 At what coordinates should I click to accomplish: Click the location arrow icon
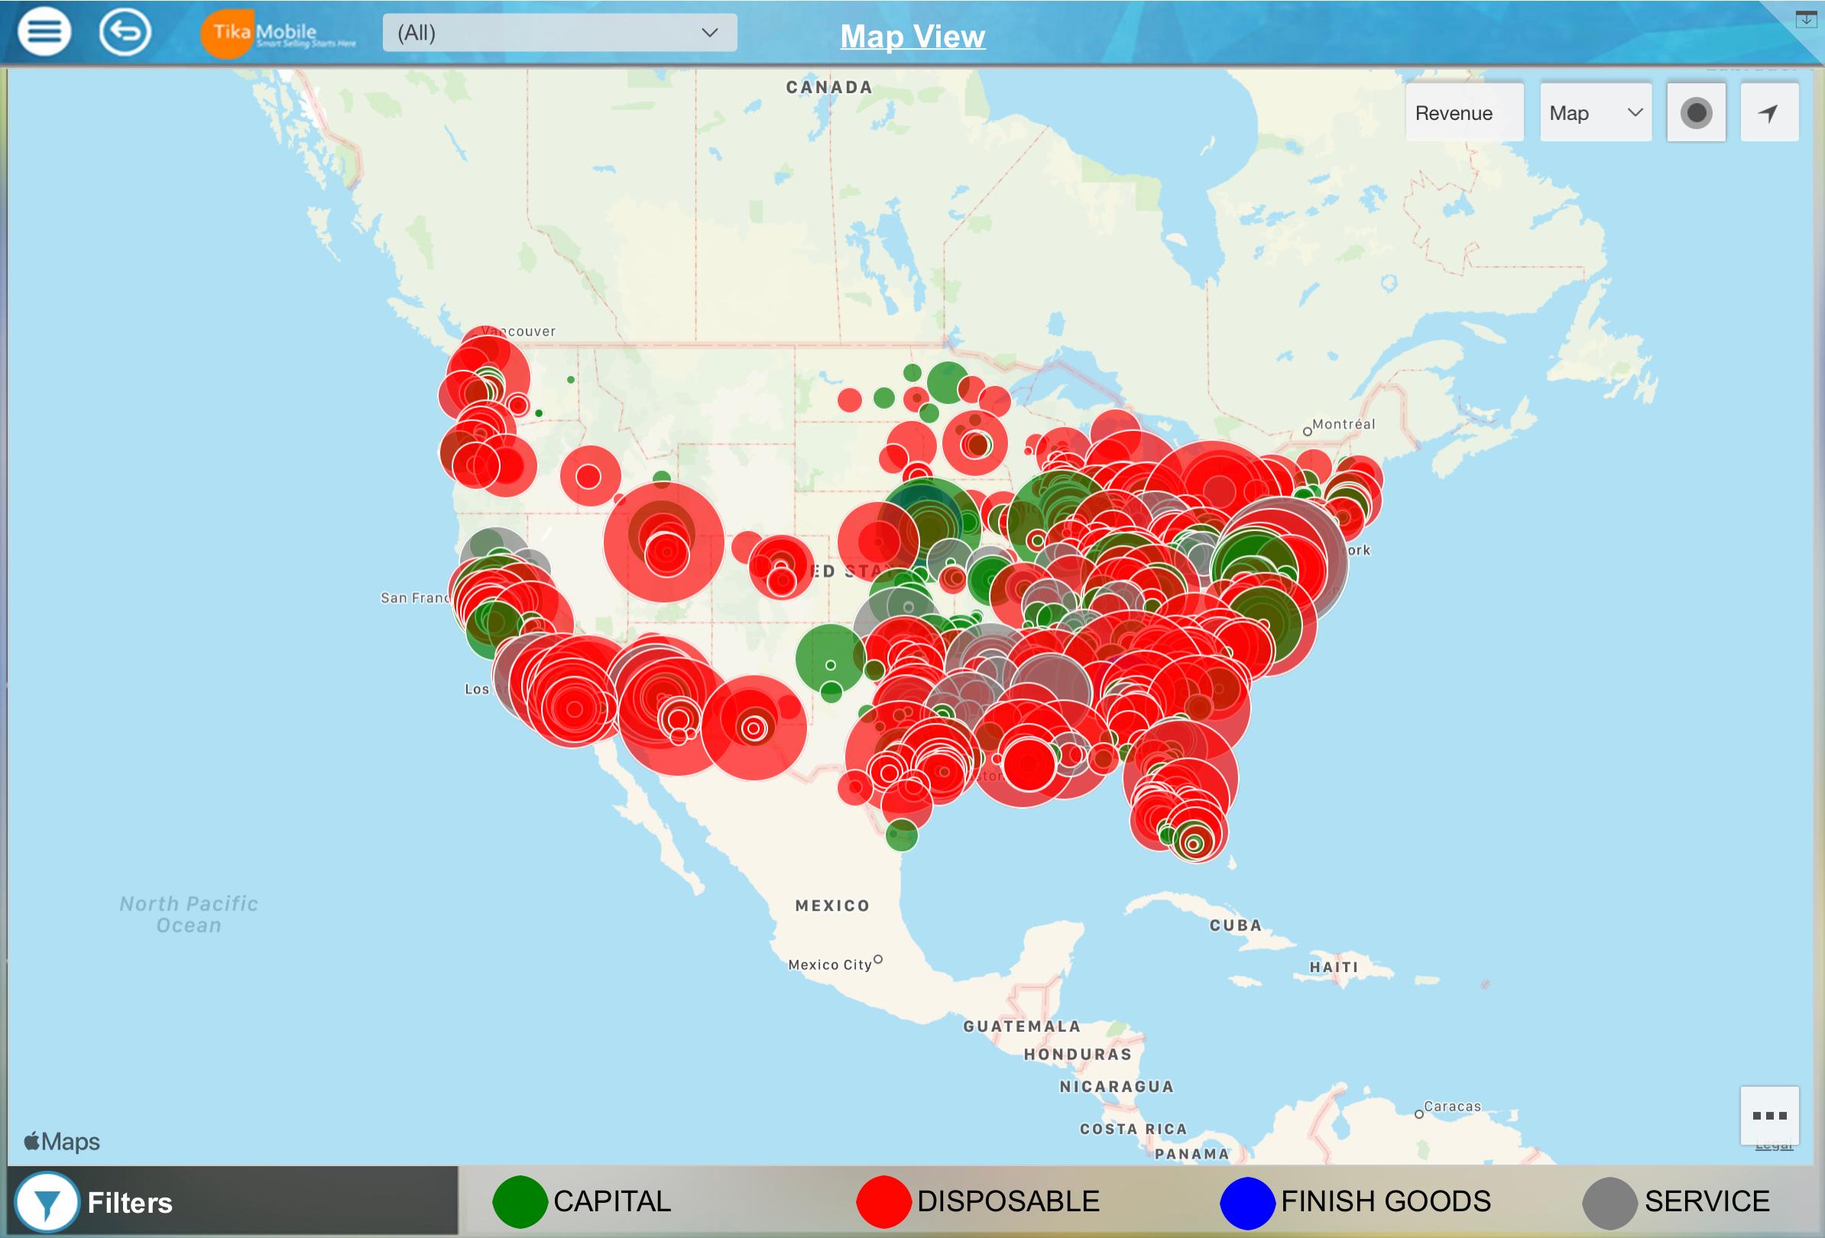(x=1769, y=113)
